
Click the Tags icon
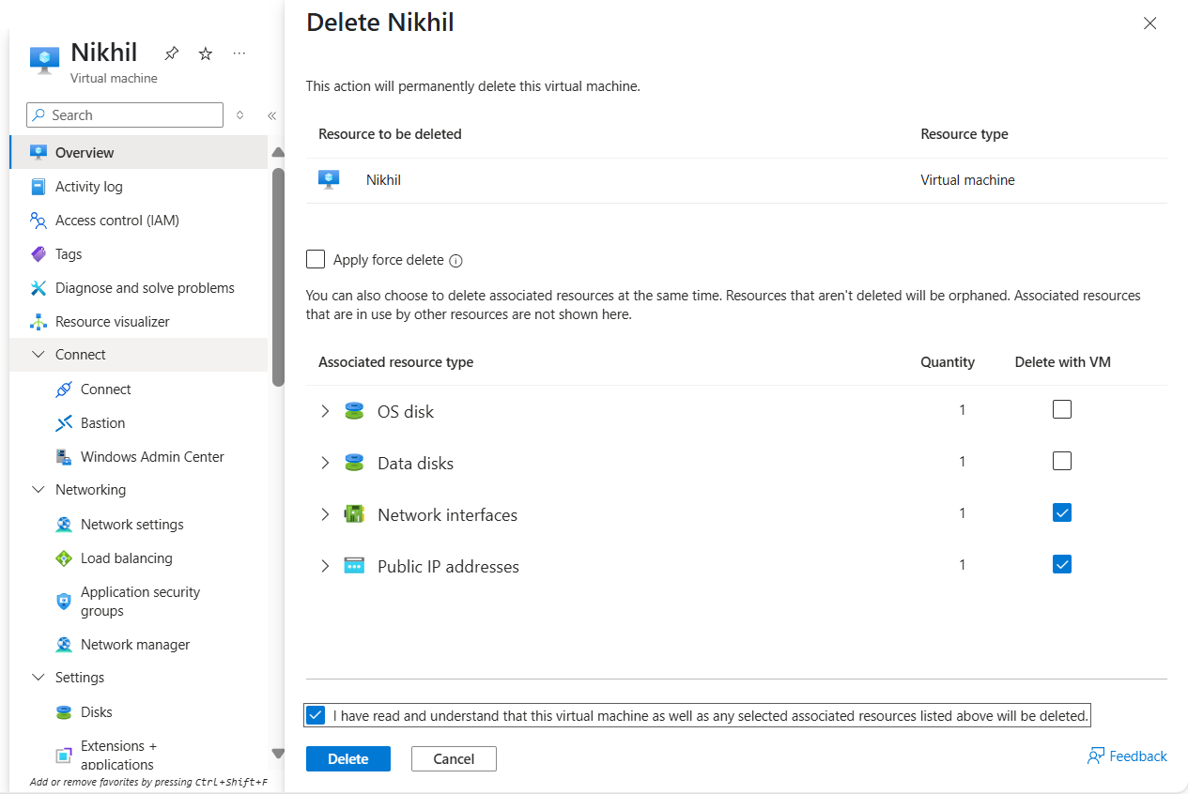click(39, 254)
